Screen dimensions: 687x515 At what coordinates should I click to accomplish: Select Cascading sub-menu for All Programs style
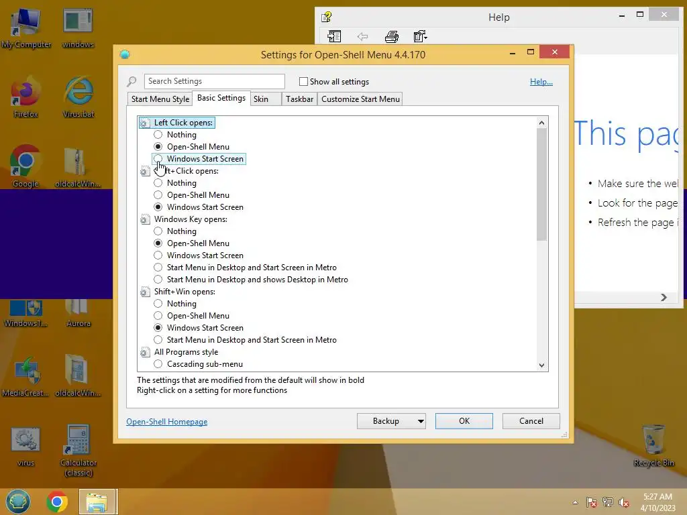158,364
